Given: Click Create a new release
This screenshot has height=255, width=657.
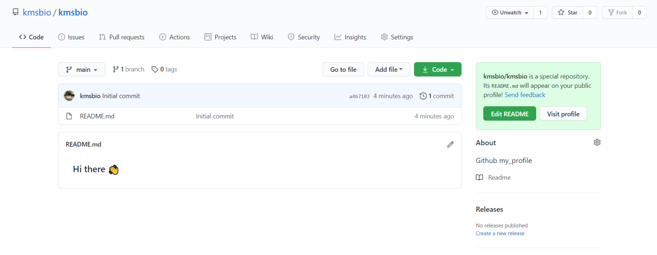Looking at the screenshot, I should coord(500,233).
